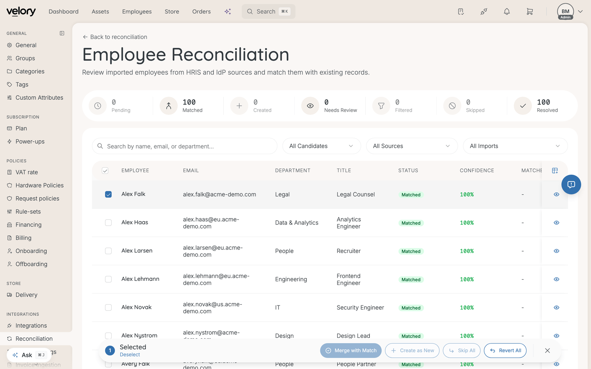The height and width of the screenshot is (369, 591).
Task: Click the Skipped blocked icon
Action: 452,106
